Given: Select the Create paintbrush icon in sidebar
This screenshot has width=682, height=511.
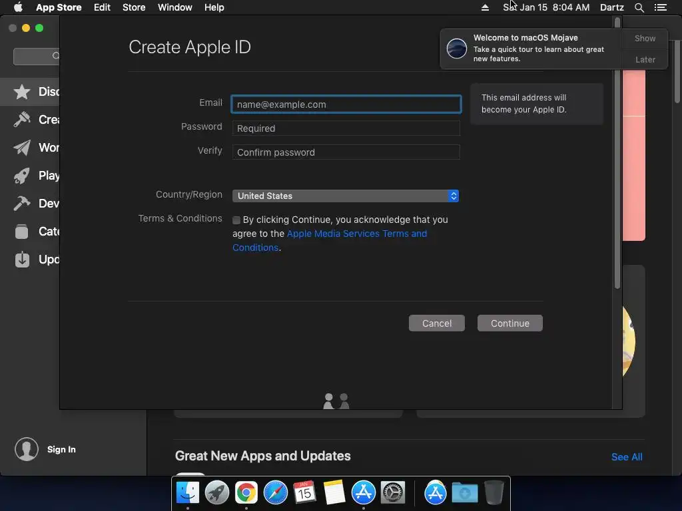Looking at the screenshot, I should [x=22, y=120].
